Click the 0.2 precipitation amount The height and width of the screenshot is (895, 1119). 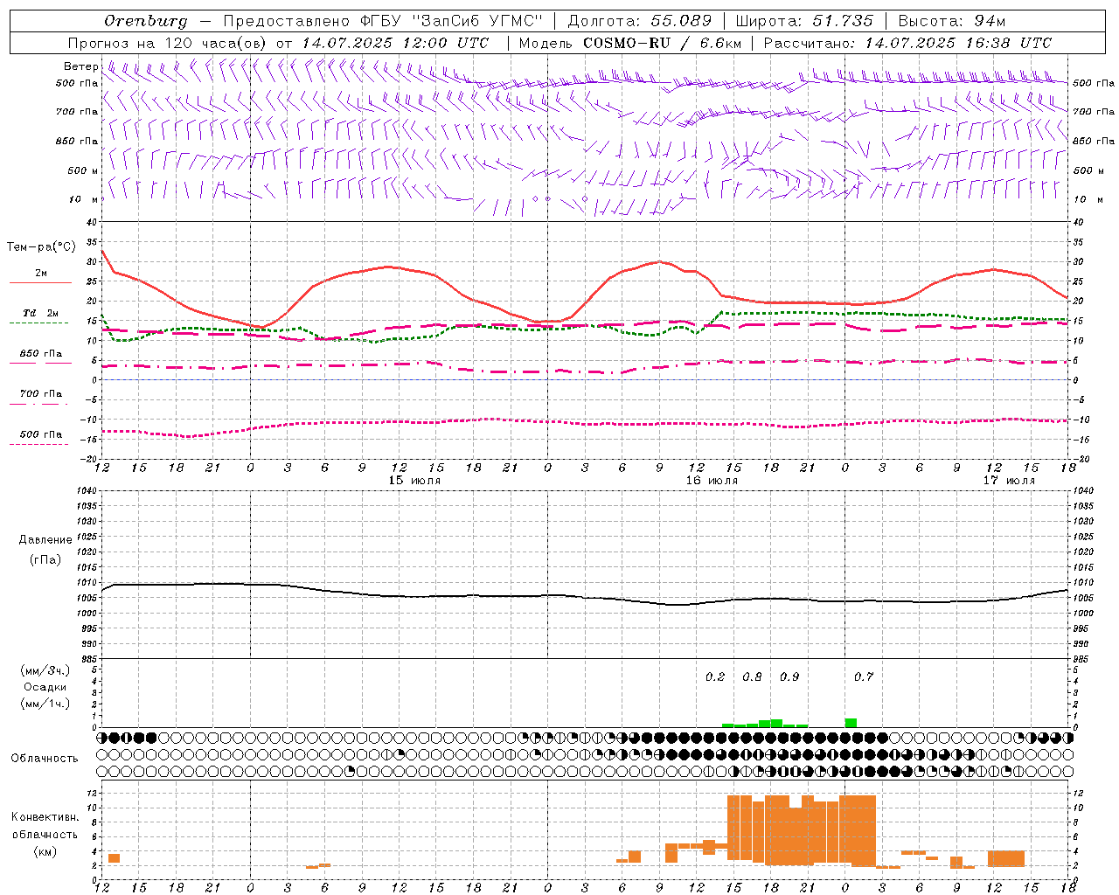point(715,676)
